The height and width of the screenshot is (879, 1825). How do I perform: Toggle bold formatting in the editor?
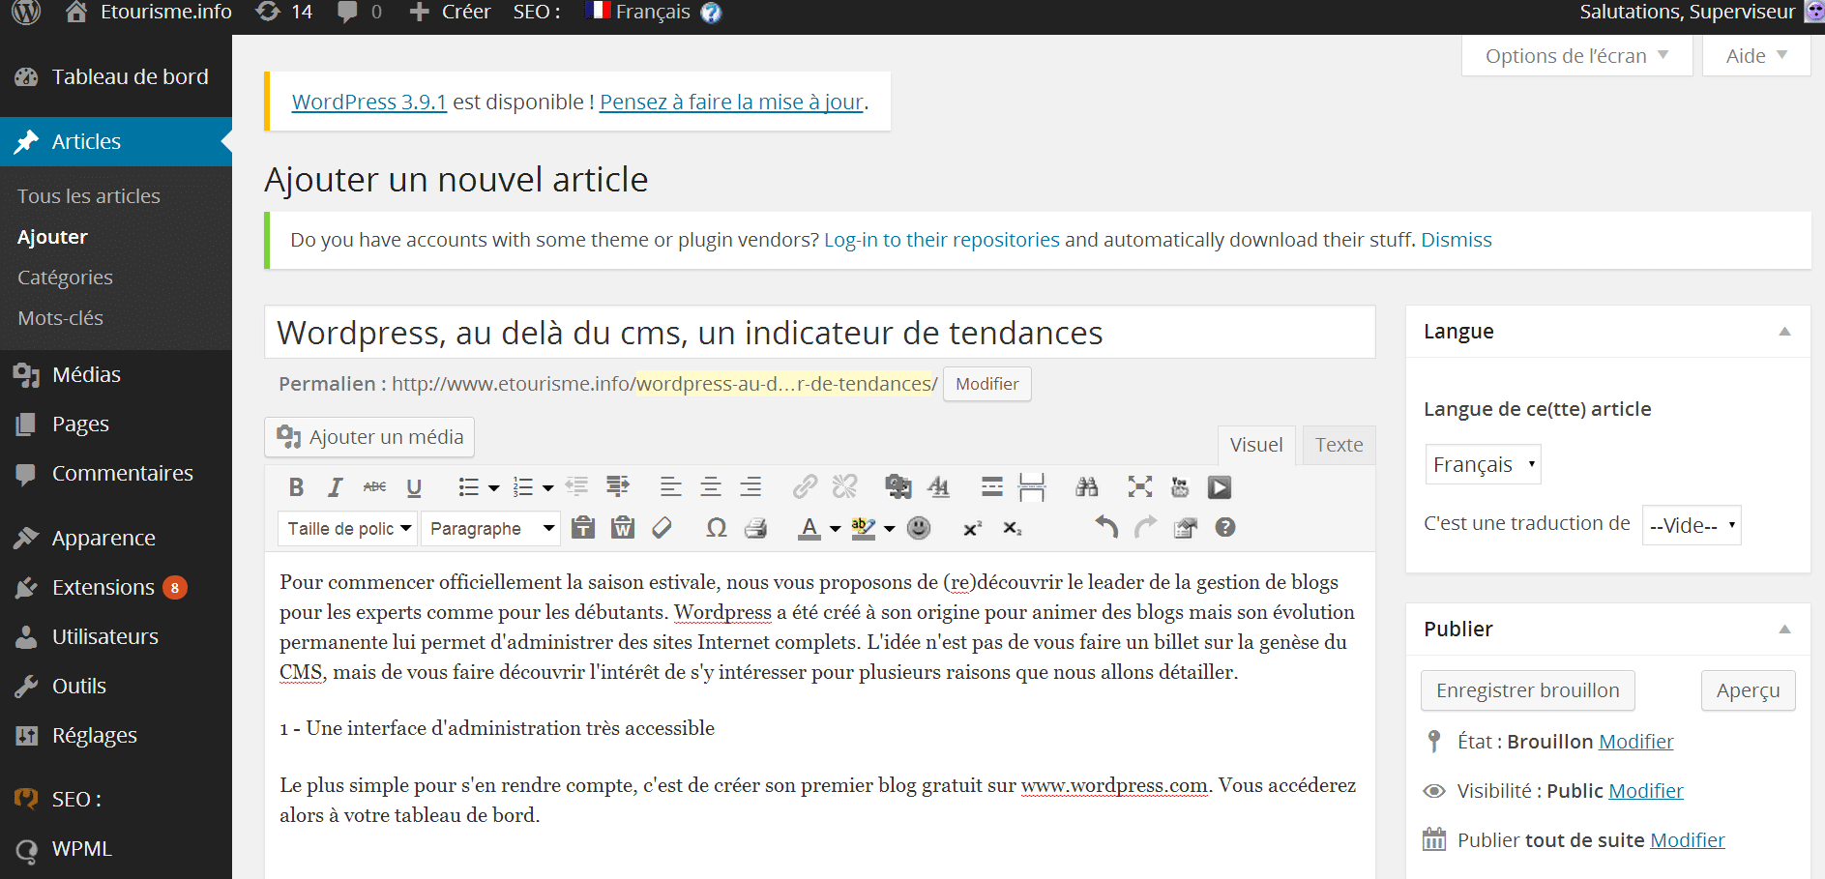tap(296, 487)
